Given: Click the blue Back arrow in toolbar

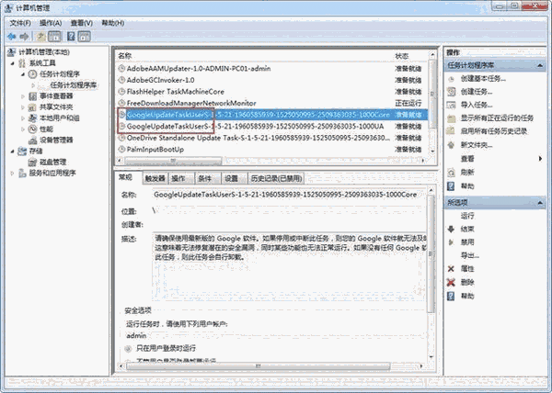Looking at the screenshot, I should point(12,36).
